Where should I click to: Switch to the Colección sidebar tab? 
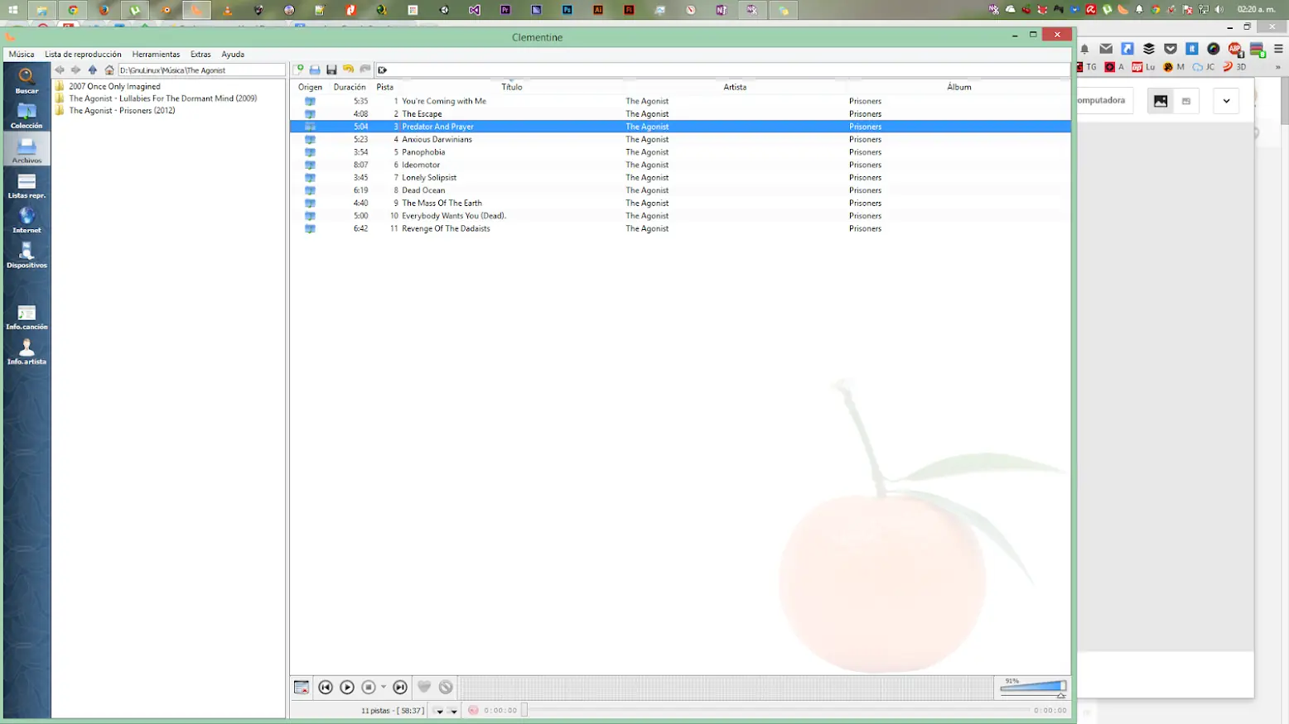click(27, 115)
